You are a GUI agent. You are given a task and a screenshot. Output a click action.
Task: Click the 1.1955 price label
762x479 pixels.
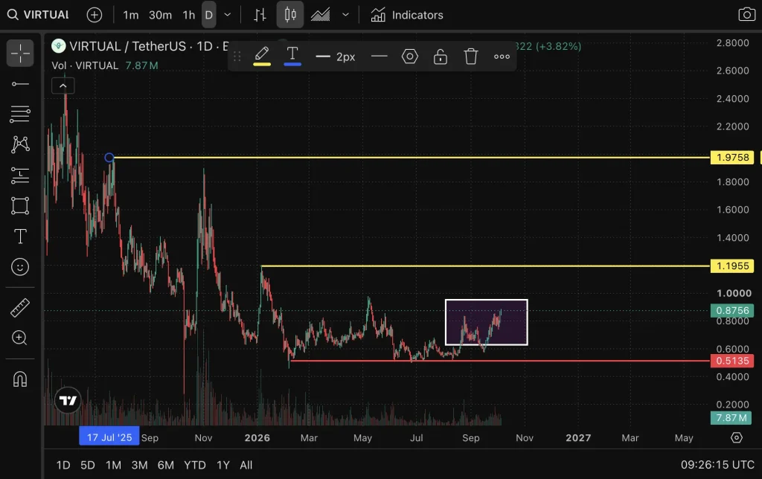tap(732, 266)
